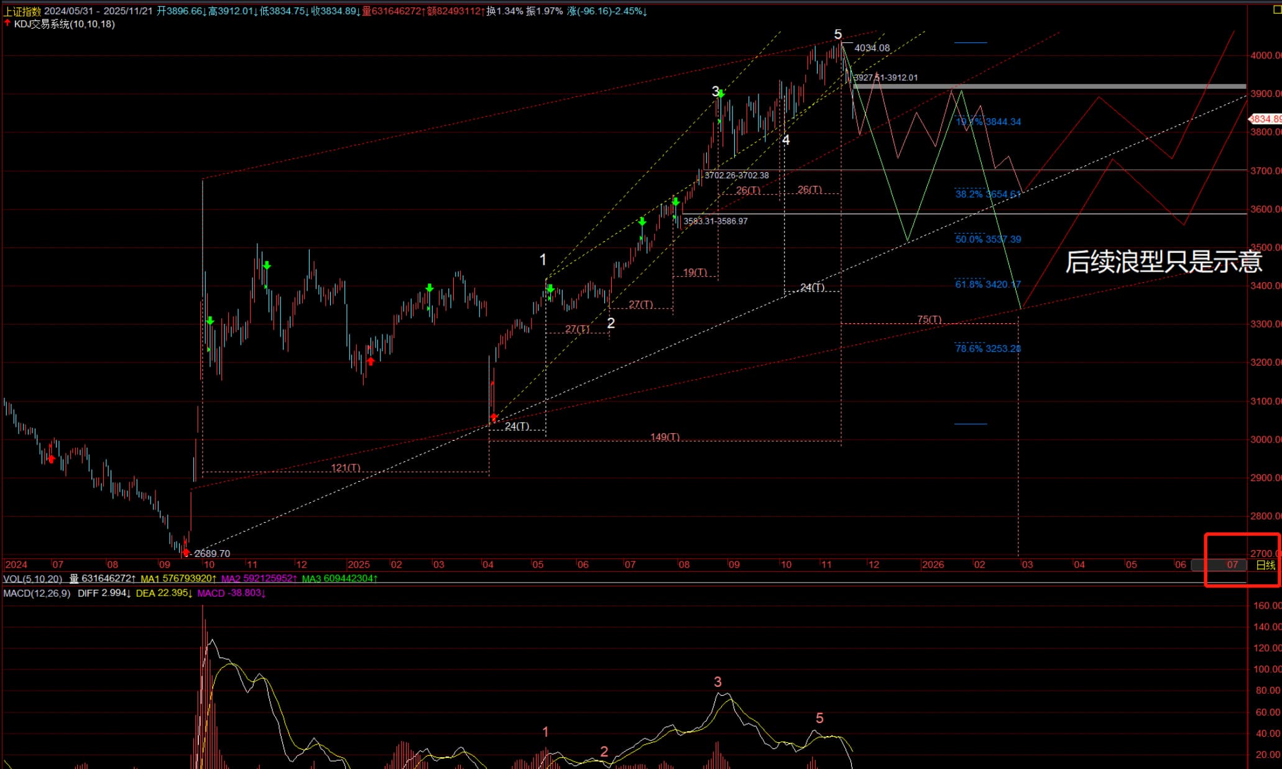Select the VOL(5,10,20) indicator label
This screenshot has width=1282, height=769.
click(32, 579)
